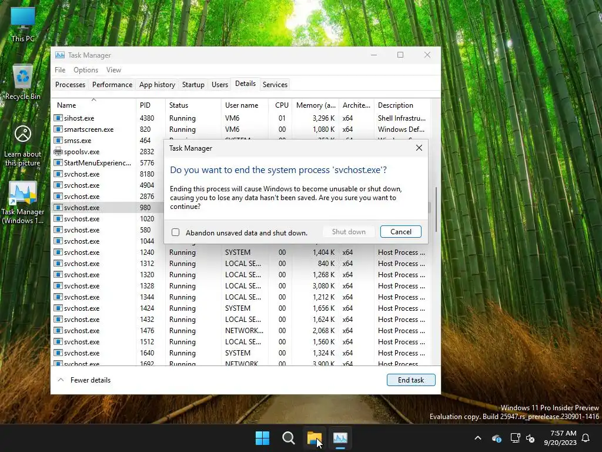
Task: Open the View menu
Action: pyautogui.click(x=113, y=70)
